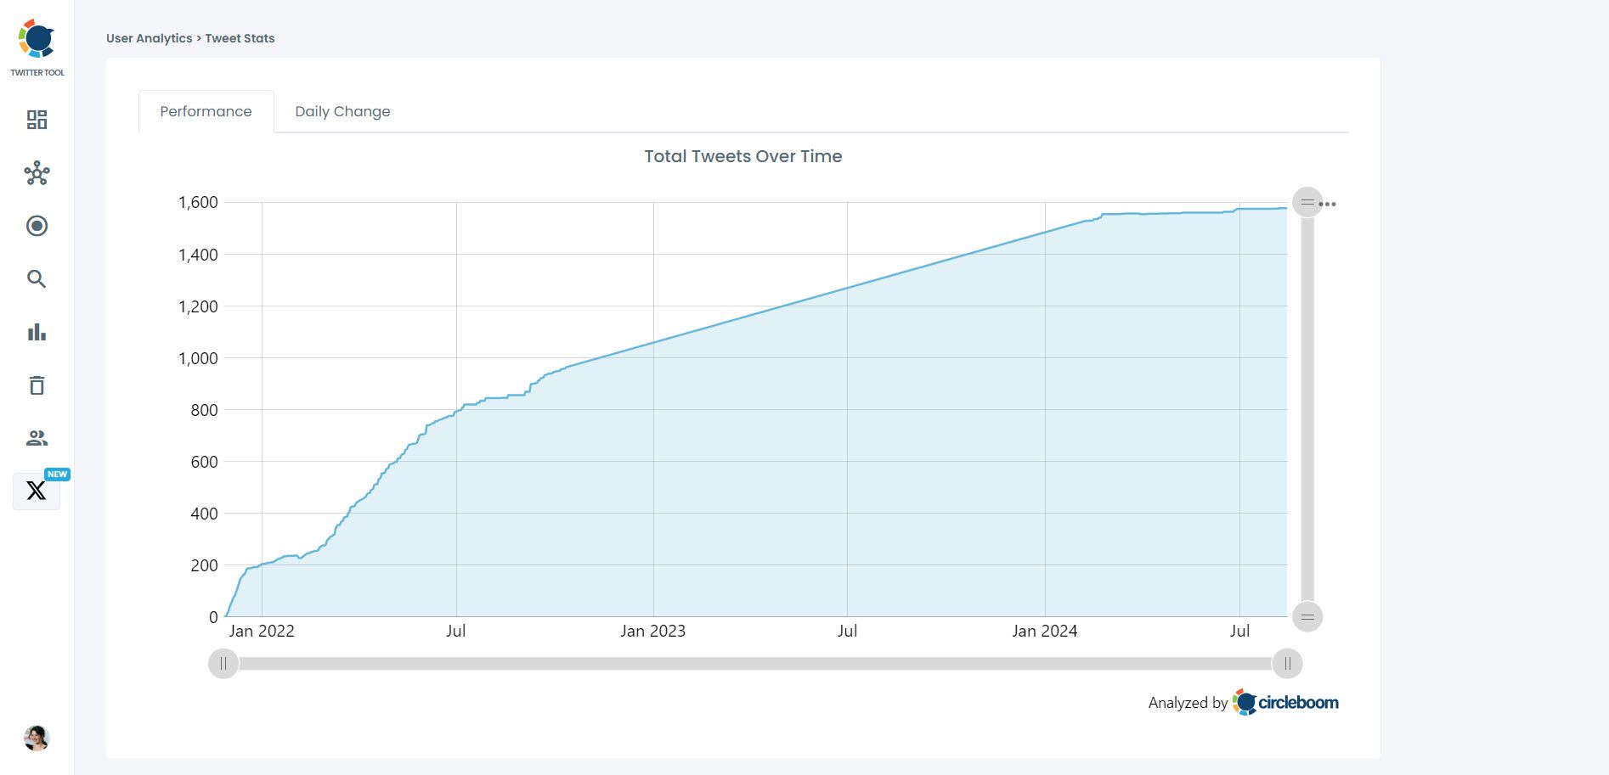
Task: Click the top vertical zoom handle
Action: (x=1306, y=203)
